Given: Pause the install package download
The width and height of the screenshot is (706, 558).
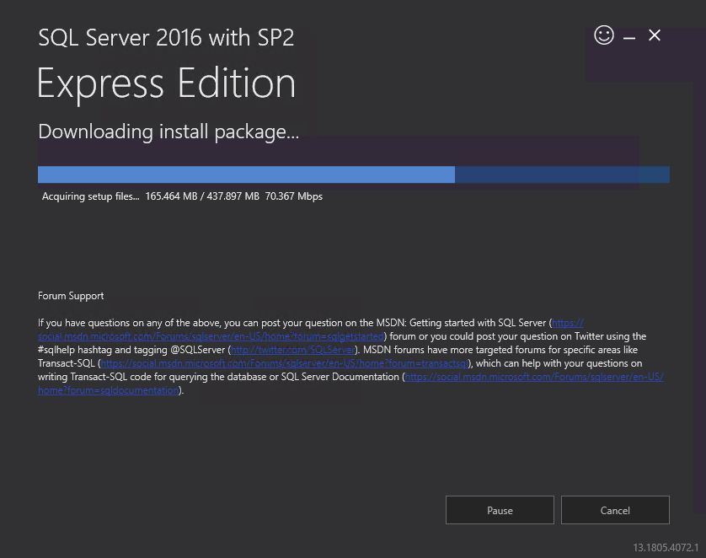Looking at the screenshot, I should tap(500, 510).
